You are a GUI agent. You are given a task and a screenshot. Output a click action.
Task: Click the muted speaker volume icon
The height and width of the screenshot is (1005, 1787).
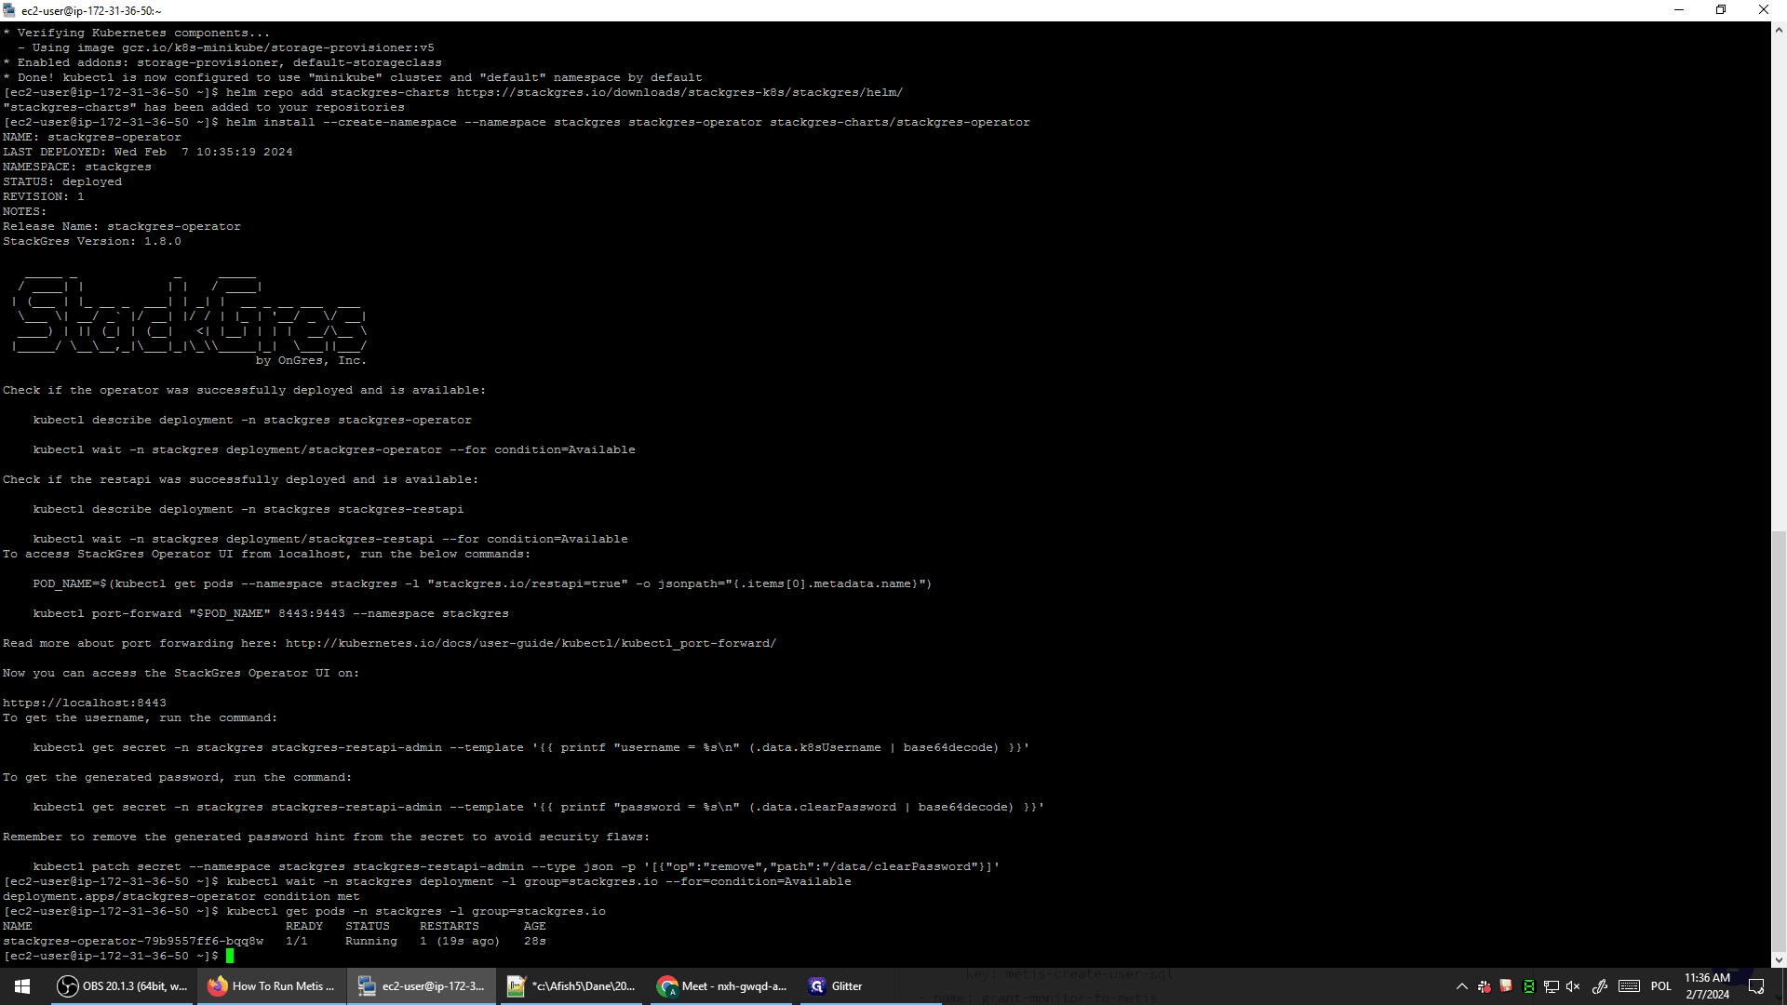(1573, 986)
